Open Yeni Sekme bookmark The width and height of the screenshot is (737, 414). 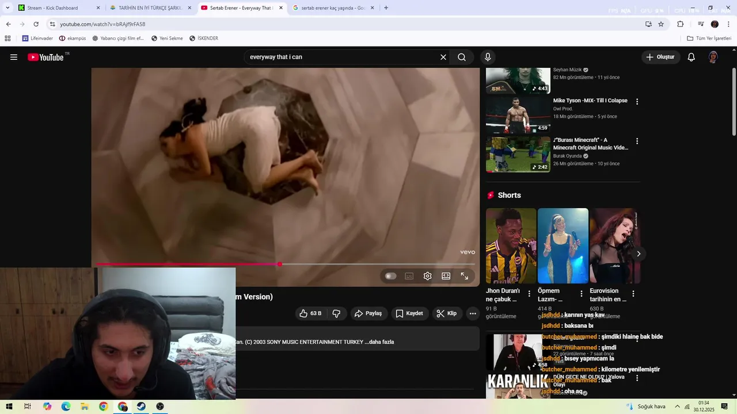point(167,39)
